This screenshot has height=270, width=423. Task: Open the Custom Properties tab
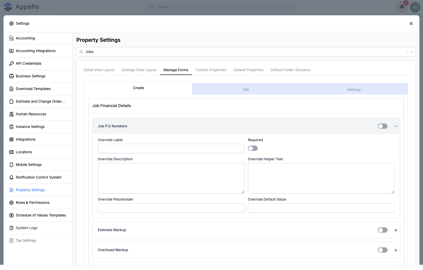[x=211, y=70]
